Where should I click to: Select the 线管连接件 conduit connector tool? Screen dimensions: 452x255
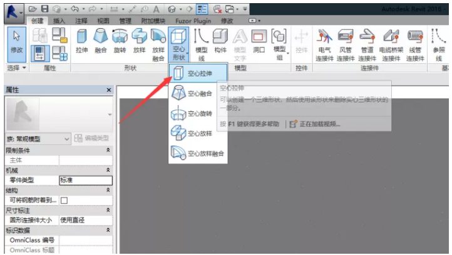click(x=415, y=45)
